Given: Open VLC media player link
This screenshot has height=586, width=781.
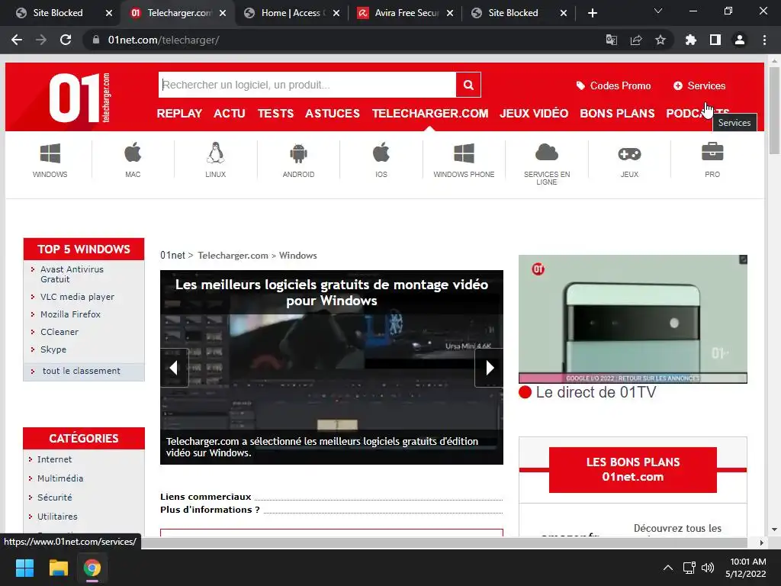Looking at the screenshot, I should pos(77,297).
